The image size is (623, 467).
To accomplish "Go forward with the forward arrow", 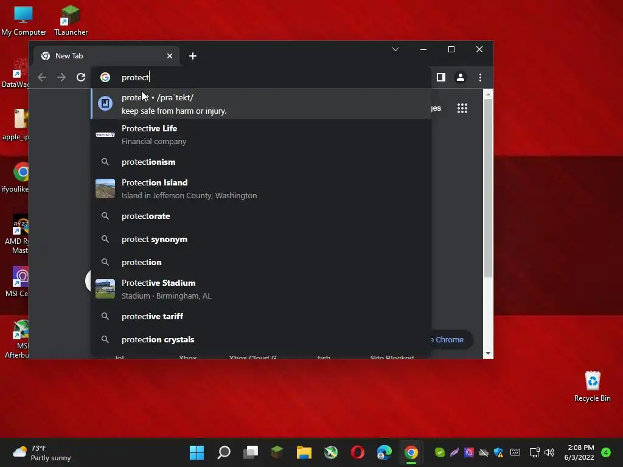I will pos(61,77).
